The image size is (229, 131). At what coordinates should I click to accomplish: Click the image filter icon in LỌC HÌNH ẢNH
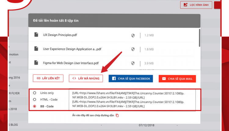[185, 5]
